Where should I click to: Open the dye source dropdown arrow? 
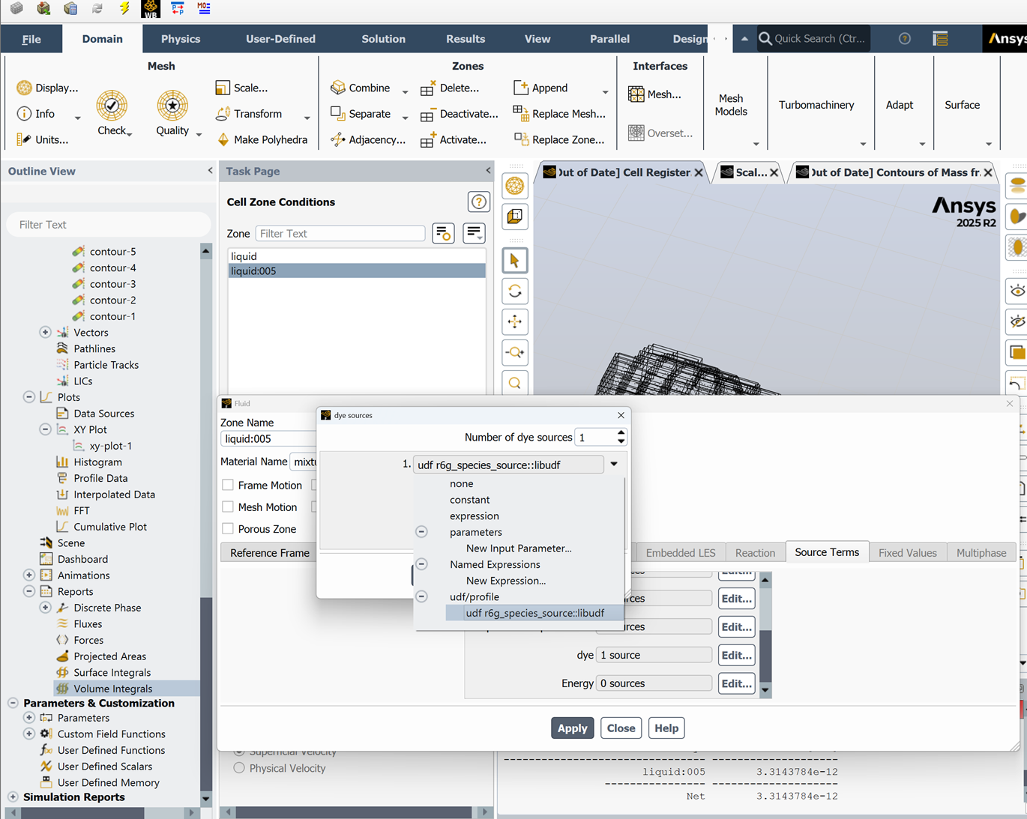(614, 465)
